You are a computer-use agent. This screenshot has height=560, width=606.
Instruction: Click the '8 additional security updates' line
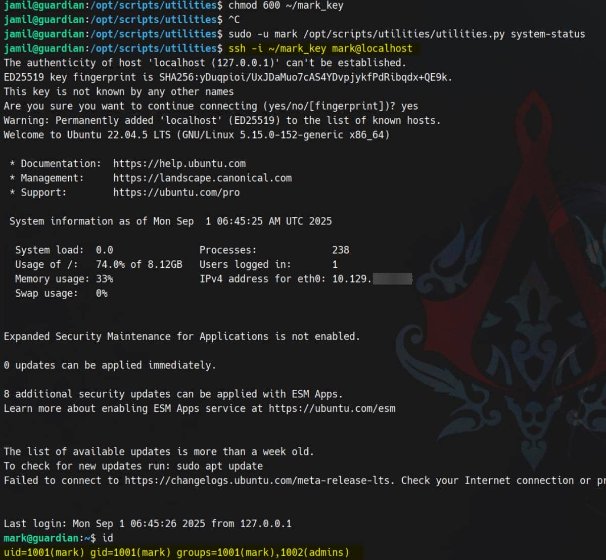click(x=173, y=394)
